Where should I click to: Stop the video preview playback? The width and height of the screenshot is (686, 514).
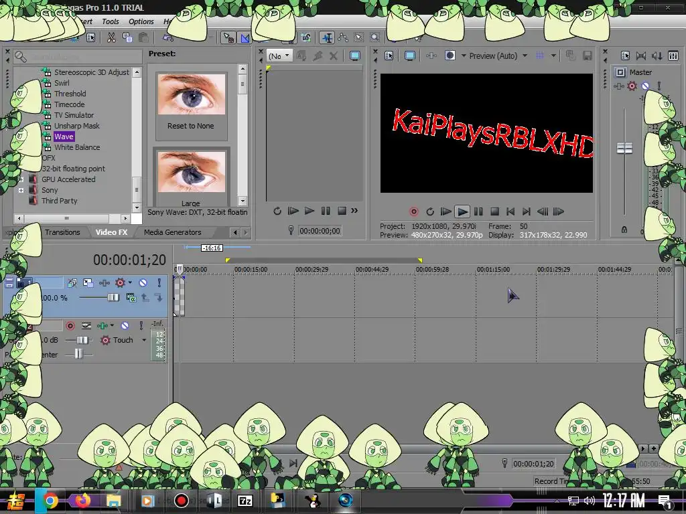(494, 211)
